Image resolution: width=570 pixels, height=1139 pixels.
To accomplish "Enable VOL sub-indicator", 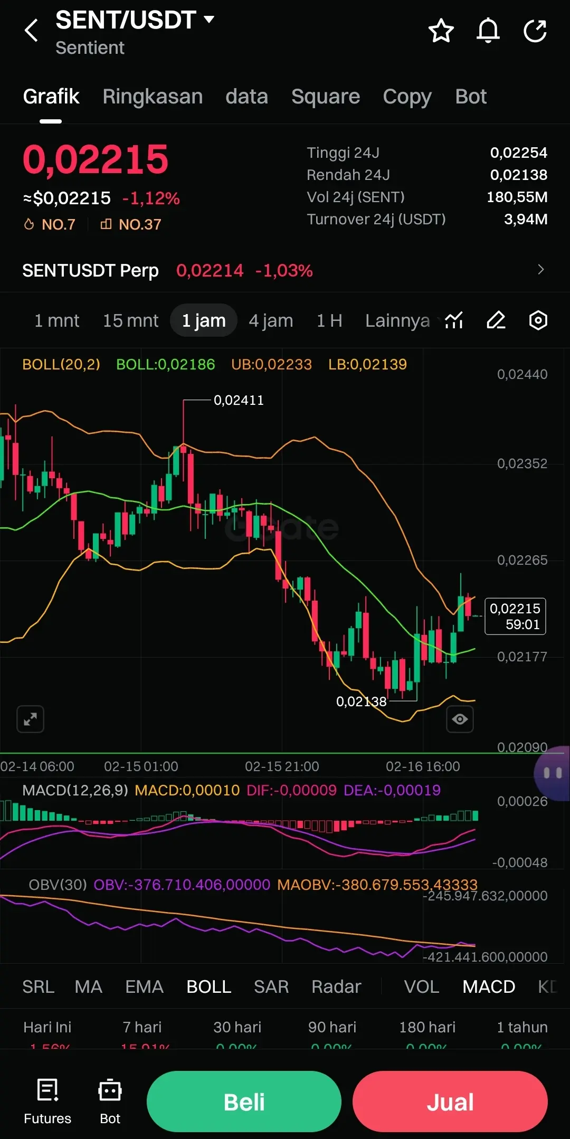I will pyautogui.click(x=422, y=986).
